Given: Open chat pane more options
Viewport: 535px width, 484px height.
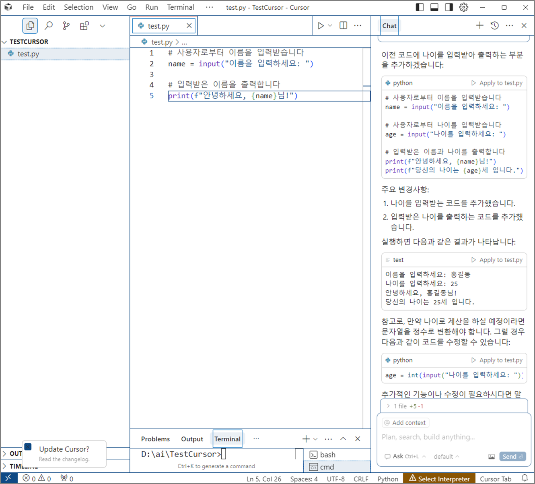Looking at the screenshot, I should (x=510, y=25).
